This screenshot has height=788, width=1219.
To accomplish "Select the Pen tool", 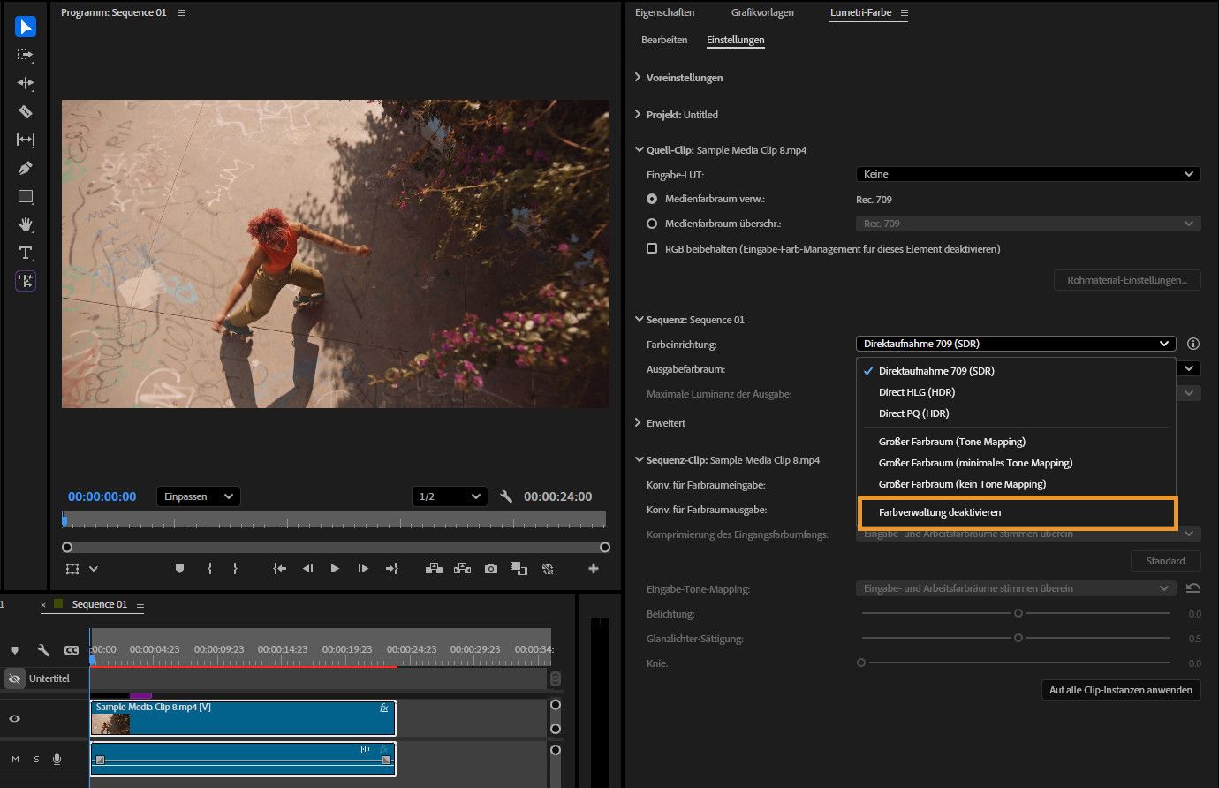I will 26,168.
